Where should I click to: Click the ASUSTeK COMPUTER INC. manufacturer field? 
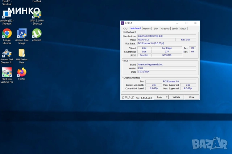(167, 36)
